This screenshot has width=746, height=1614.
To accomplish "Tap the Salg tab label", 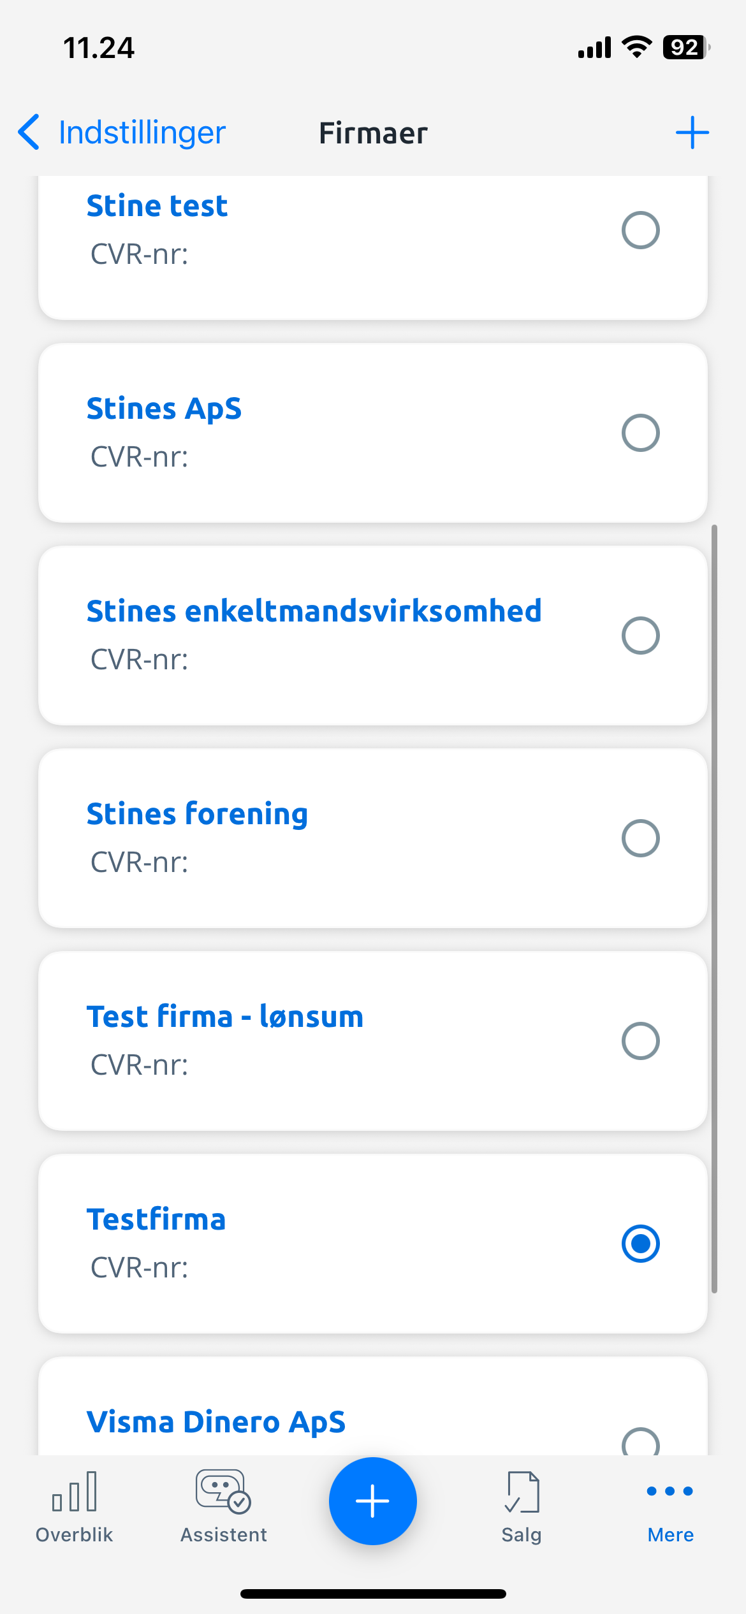I will tap(522, 1535).
